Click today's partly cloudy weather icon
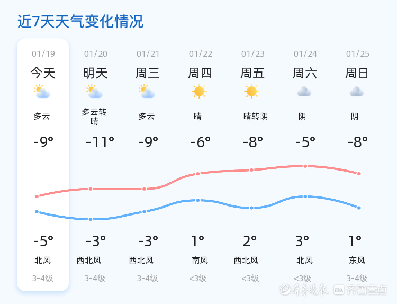 coord(42,92)
